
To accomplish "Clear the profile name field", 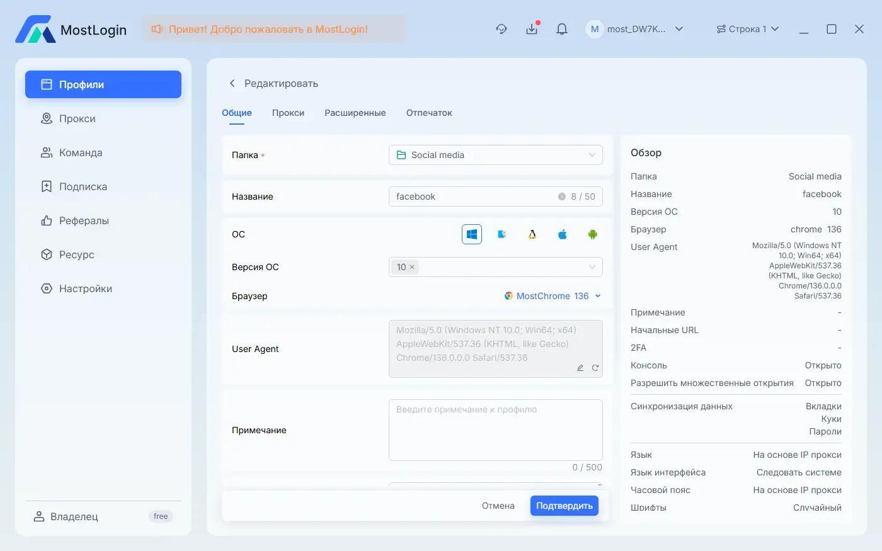I will 562,196.
